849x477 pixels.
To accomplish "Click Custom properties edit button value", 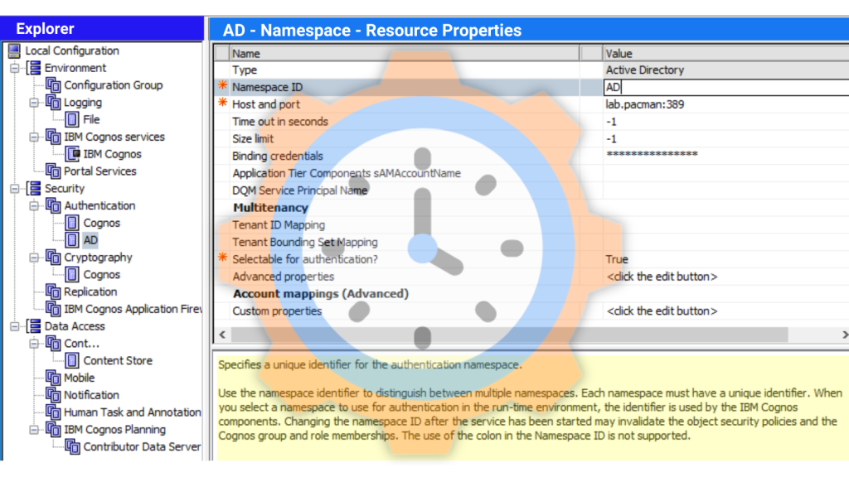I will [x=662, y=311].
